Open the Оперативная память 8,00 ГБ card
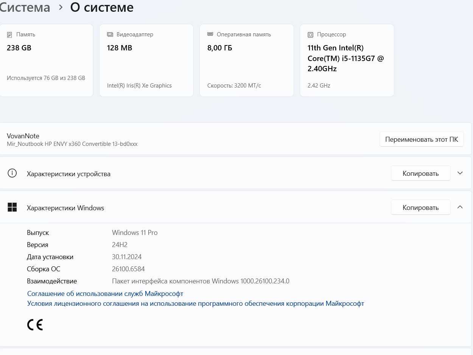Viewport: 473px width, 355px height. [247, 61]
